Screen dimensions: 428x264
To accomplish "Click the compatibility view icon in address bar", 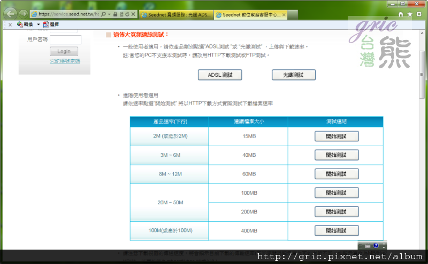I will pos(121,14).
